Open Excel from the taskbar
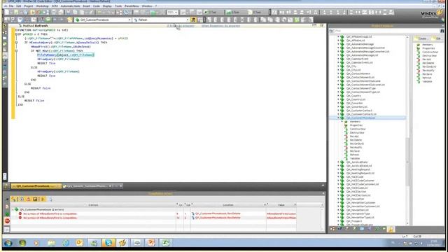 point(165,243)
